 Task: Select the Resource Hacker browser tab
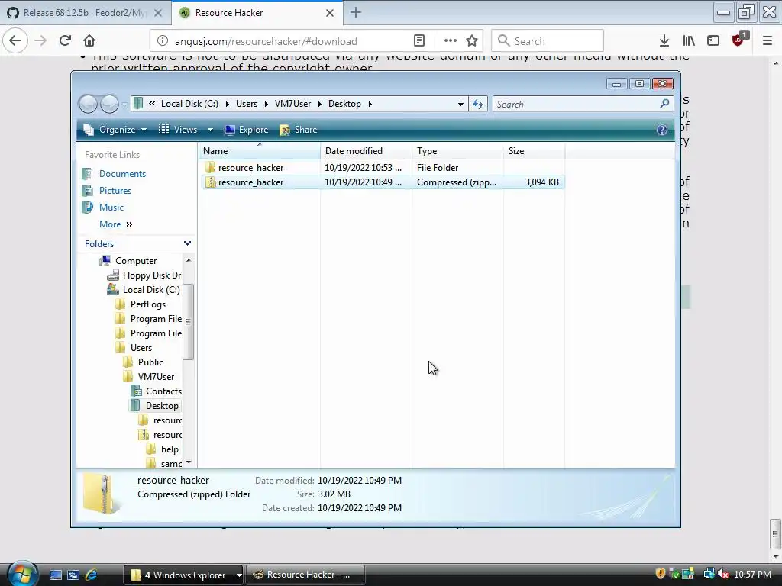point(257,13)
